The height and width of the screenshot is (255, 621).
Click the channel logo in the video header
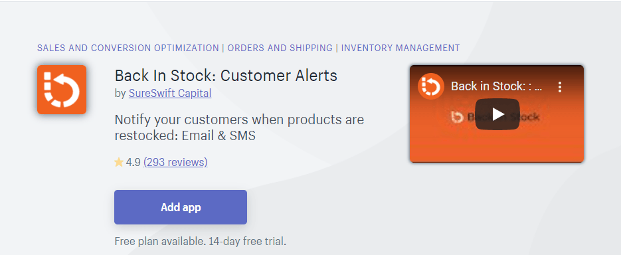430,86
